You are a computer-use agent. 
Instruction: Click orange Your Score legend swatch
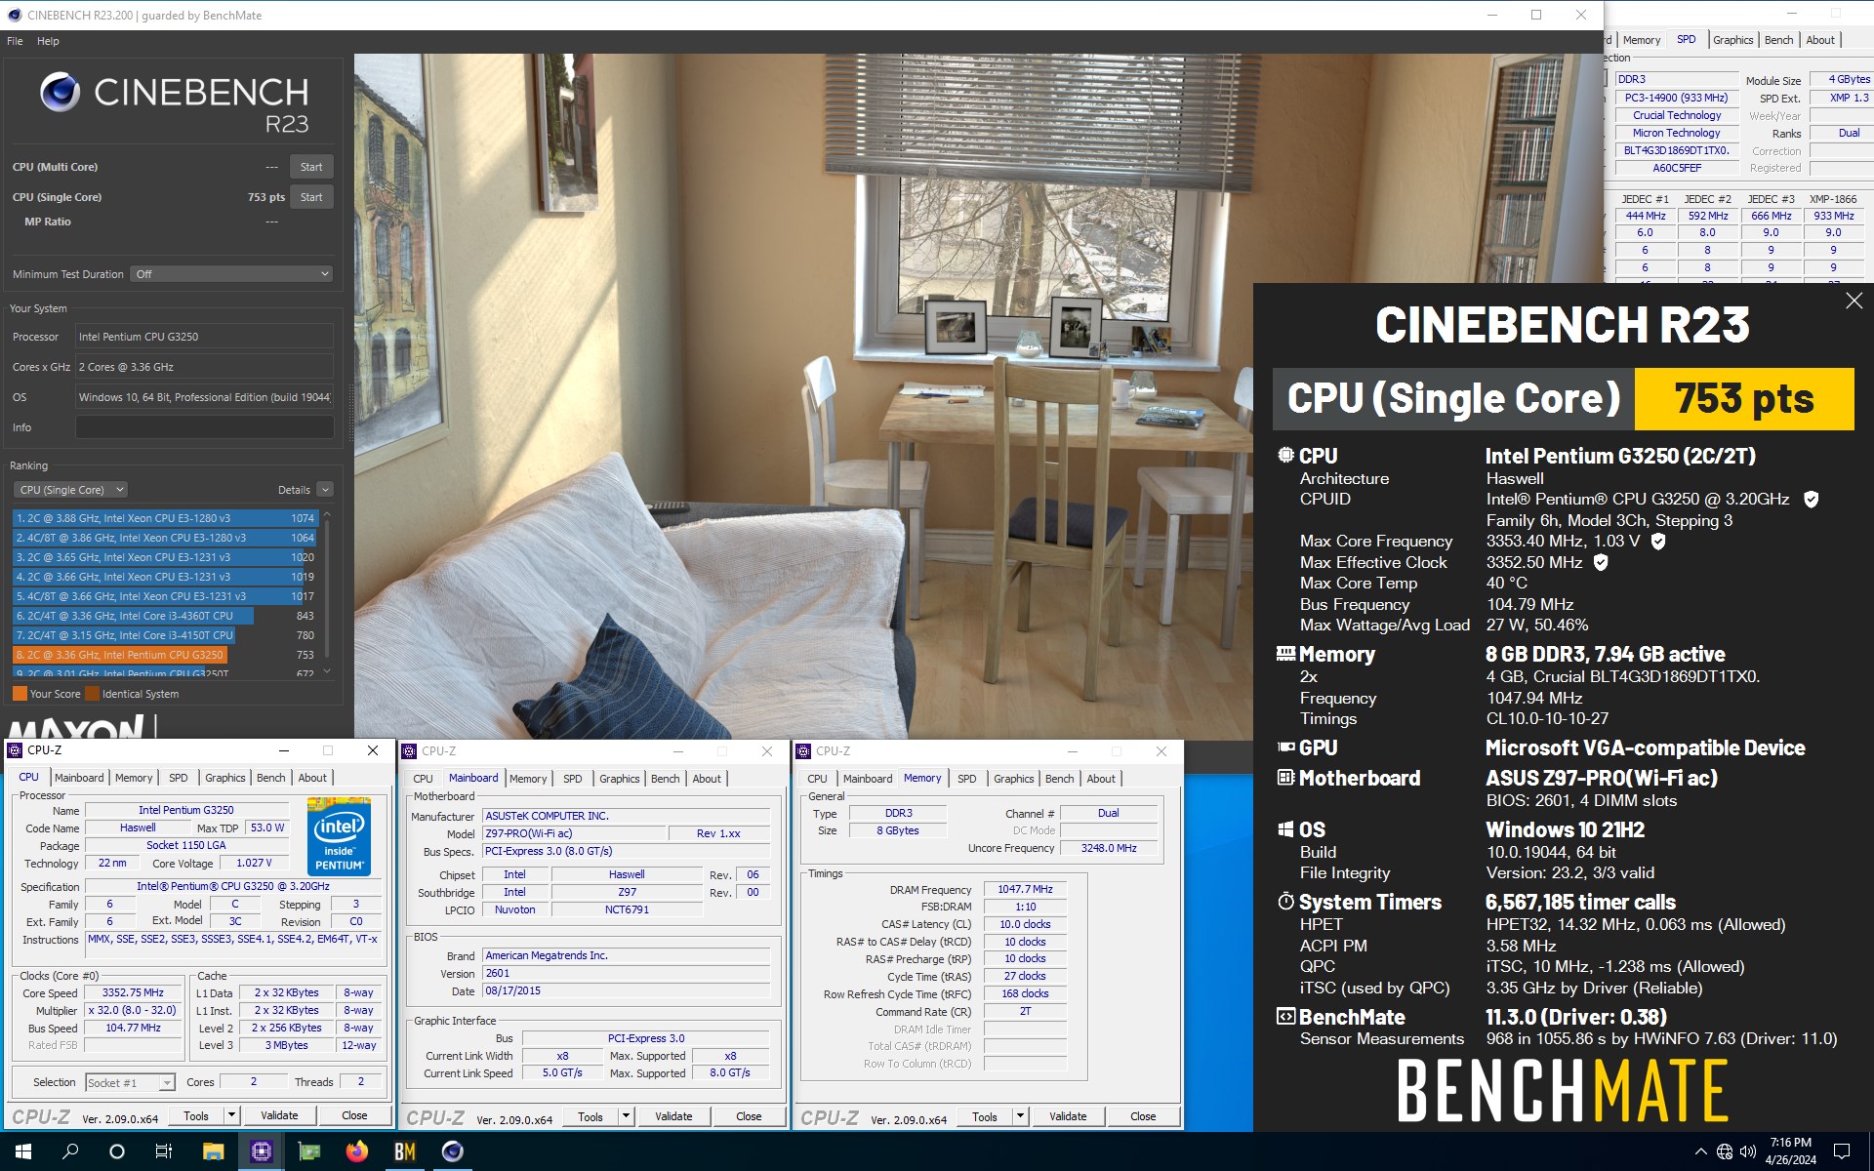[x=20, y=694]
